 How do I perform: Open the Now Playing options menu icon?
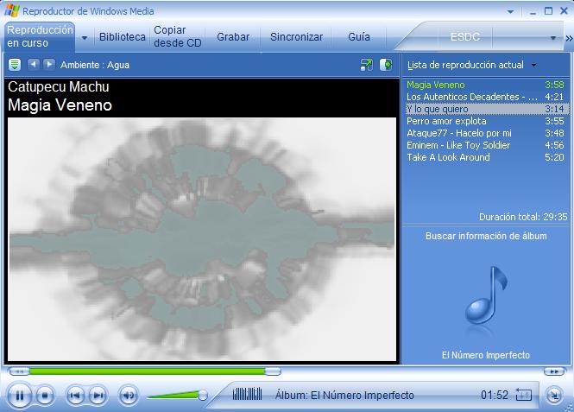15,65
